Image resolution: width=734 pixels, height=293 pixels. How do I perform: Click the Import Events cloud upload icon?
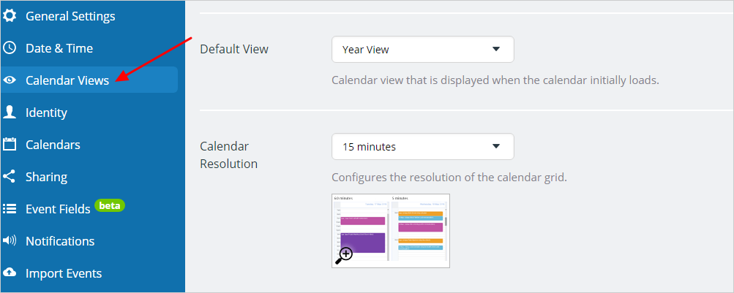[10, 273]
